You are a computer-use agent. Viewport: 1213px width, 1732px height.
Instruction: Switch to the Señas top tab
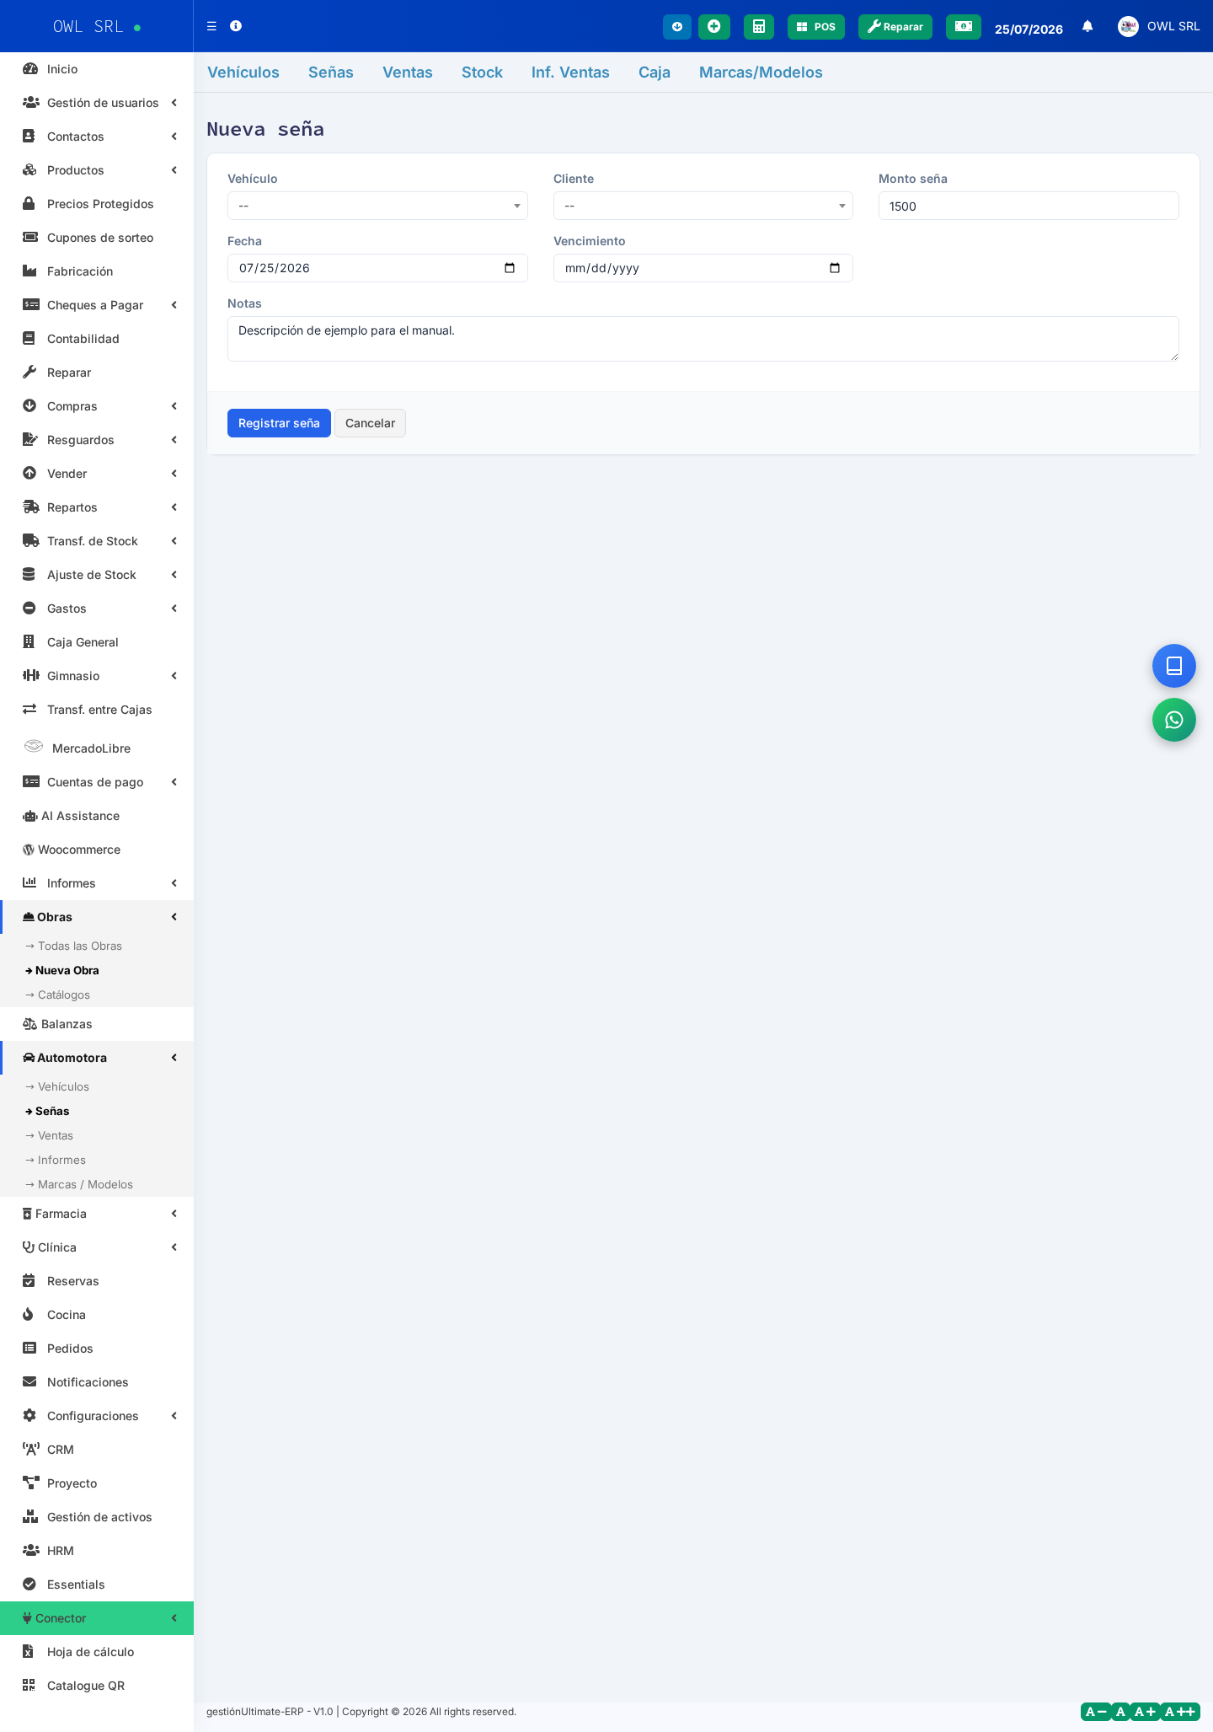(331, 72)
